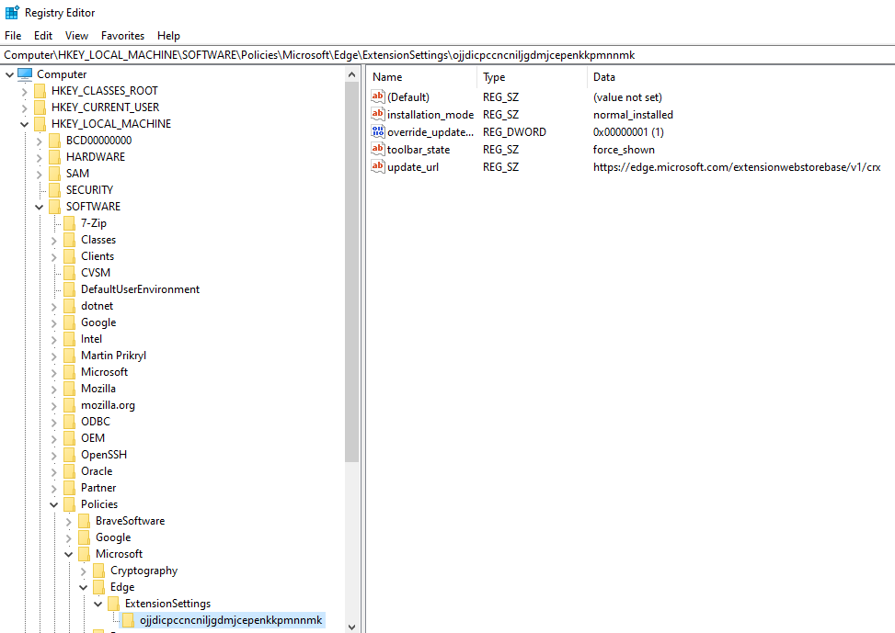Screen dimensions: 895x633
Task: Select the OpenSSH folder icon
Action: coord(70,455)
